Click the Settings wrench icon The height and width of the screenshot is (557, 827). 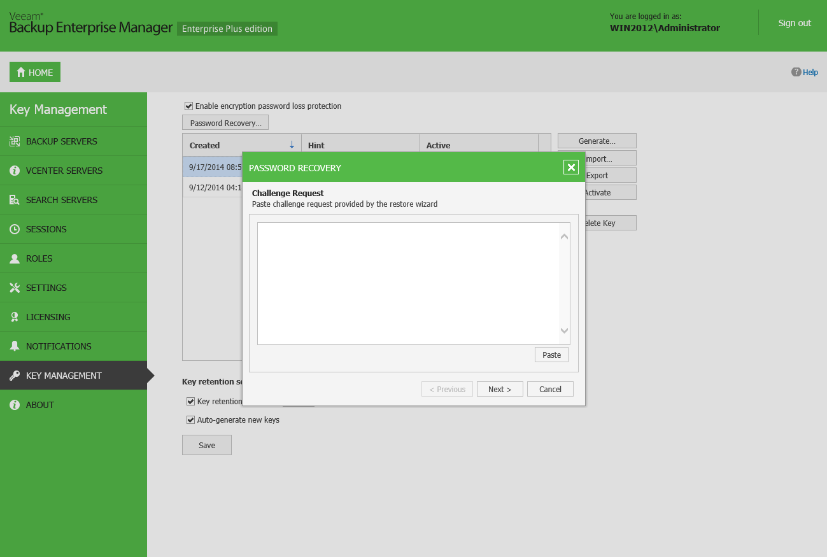pyautogui.click(x=14, y=288)
